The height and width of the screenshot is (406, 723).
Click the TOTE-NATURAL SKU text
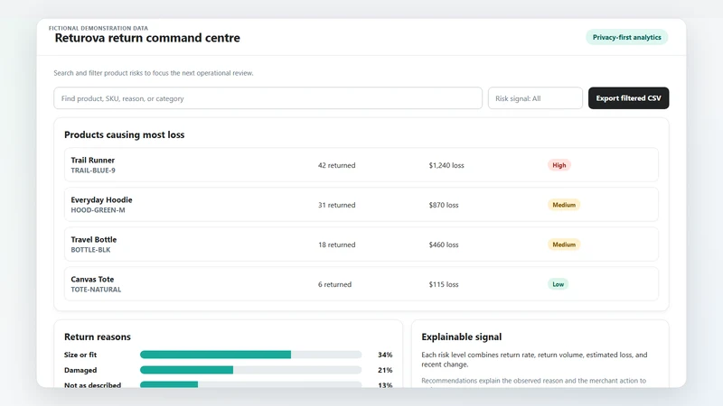(96, 289)
